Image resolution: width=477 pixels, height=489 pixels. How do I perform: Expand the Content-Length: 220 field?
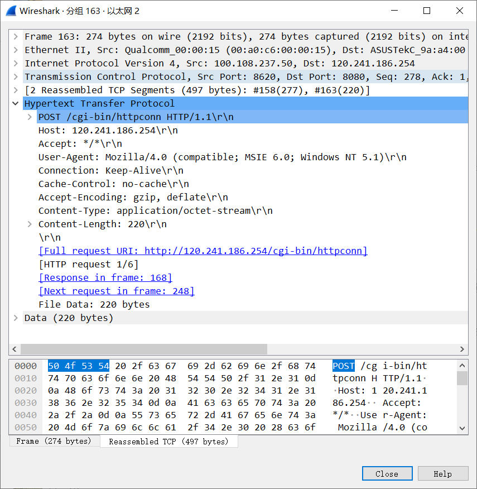click(30, 224)
